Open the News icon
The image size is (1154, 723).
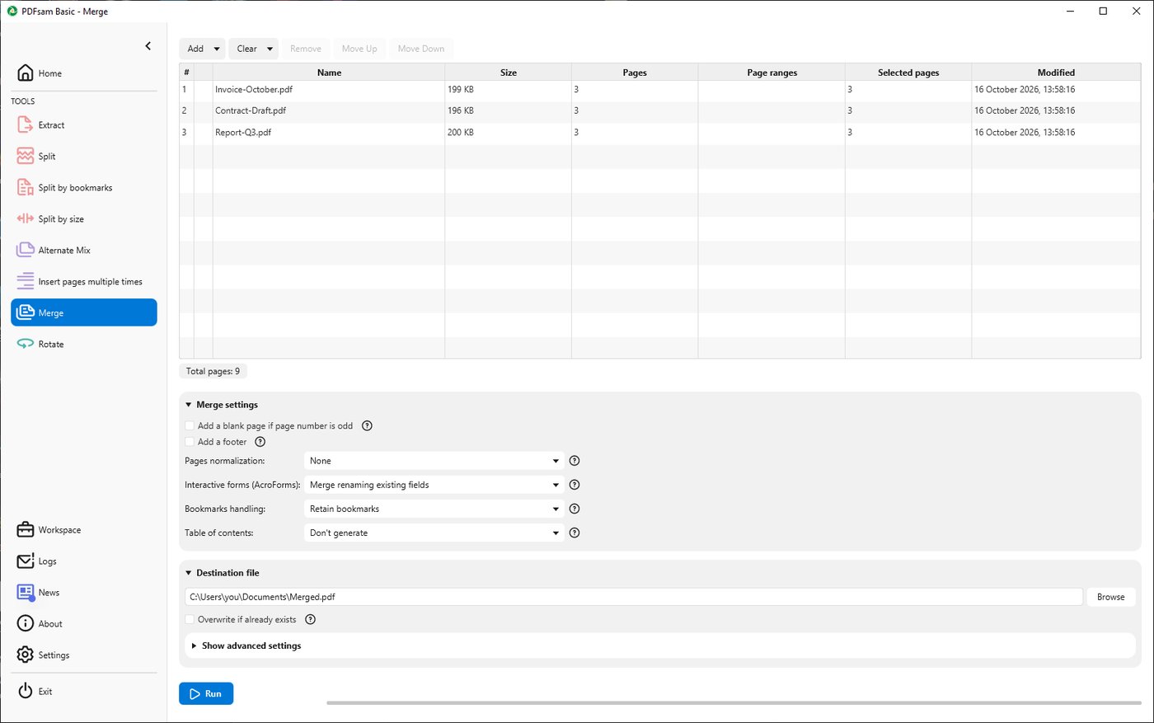tap(26, 592)
